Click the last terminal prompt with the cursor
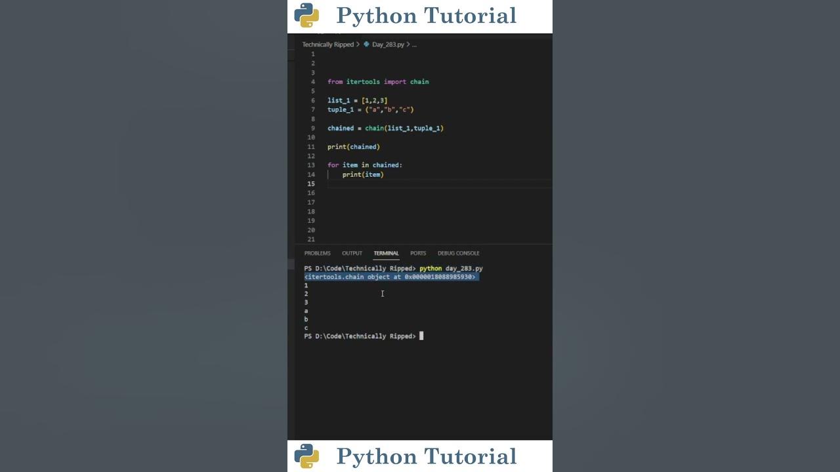Viewport: 840px width, 472px height. click(x=364, y=336)
